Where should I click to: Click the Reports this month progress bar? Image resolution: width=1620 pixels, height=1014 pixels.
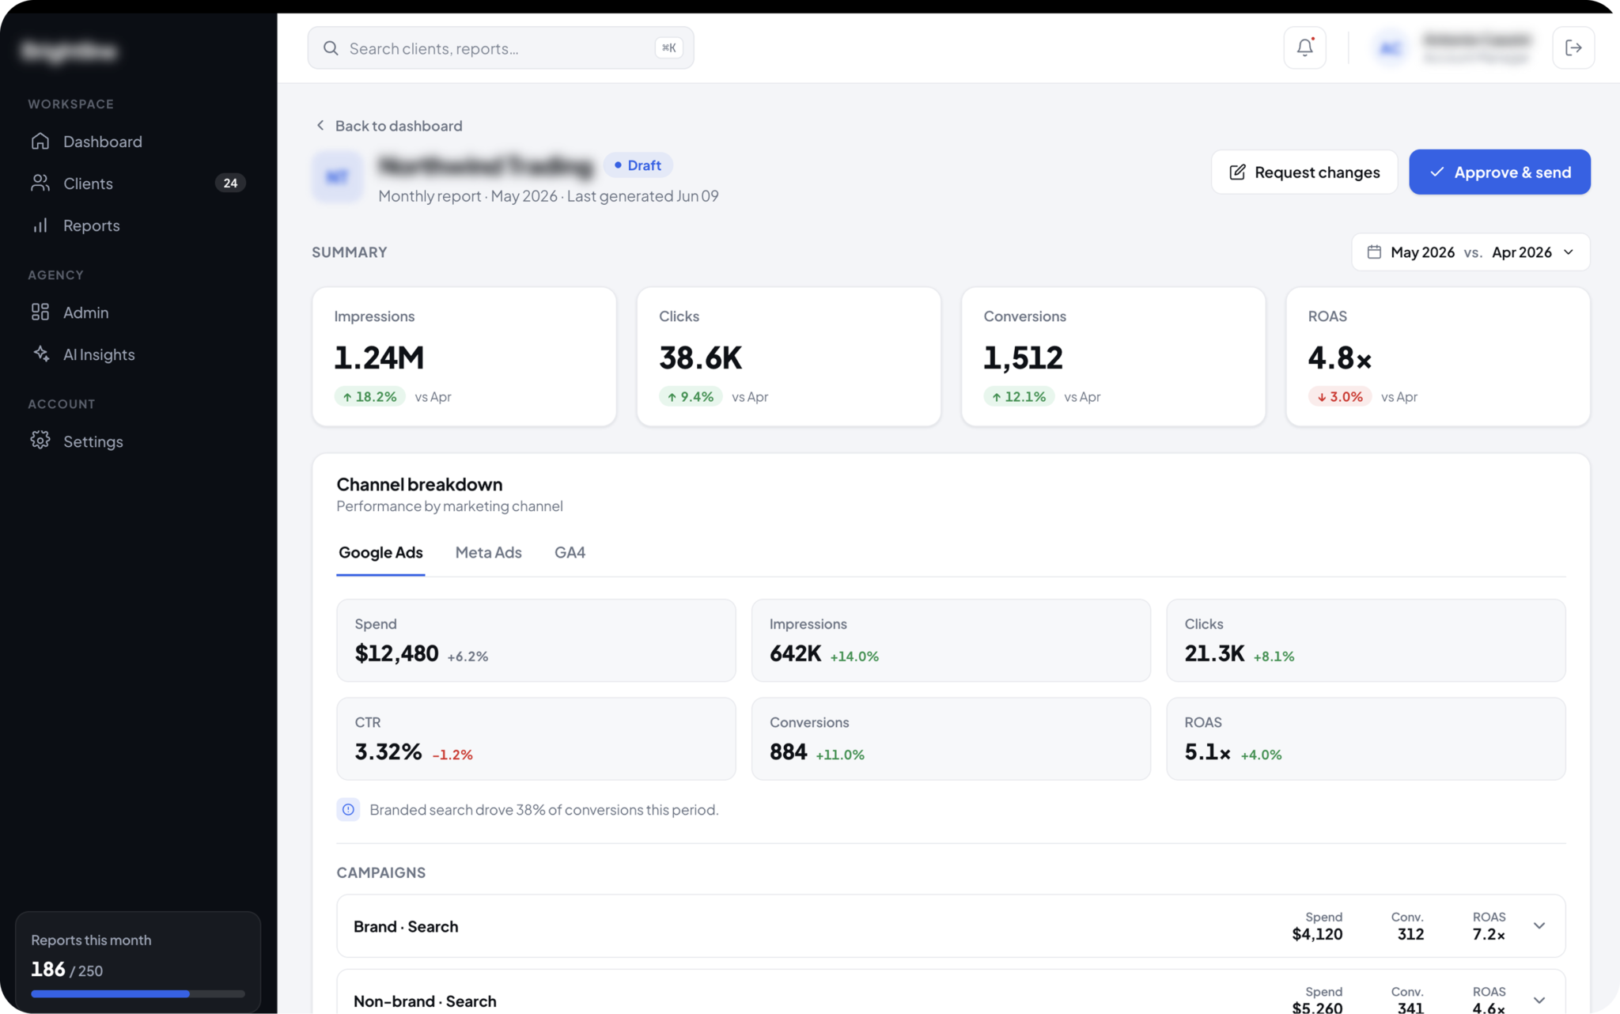pyautogui.click(x=138, y=993)
